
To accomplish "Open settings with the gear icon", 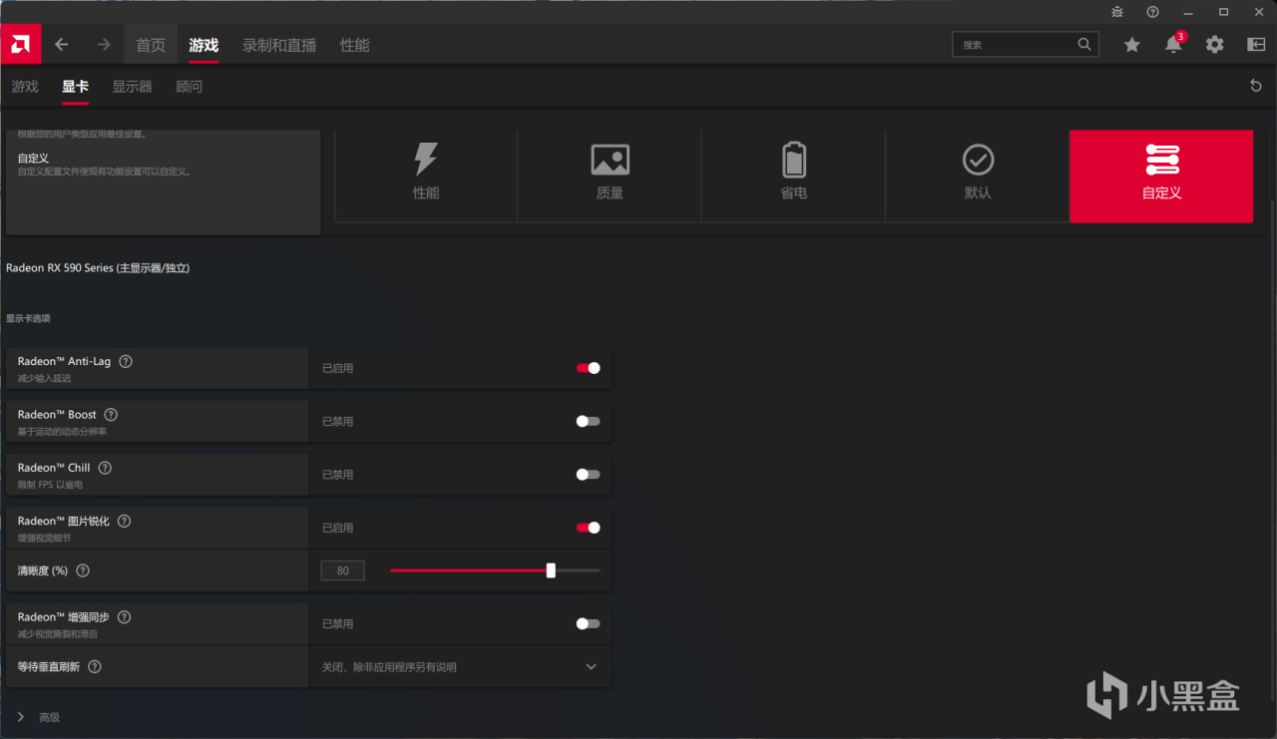I will 1214,45.
